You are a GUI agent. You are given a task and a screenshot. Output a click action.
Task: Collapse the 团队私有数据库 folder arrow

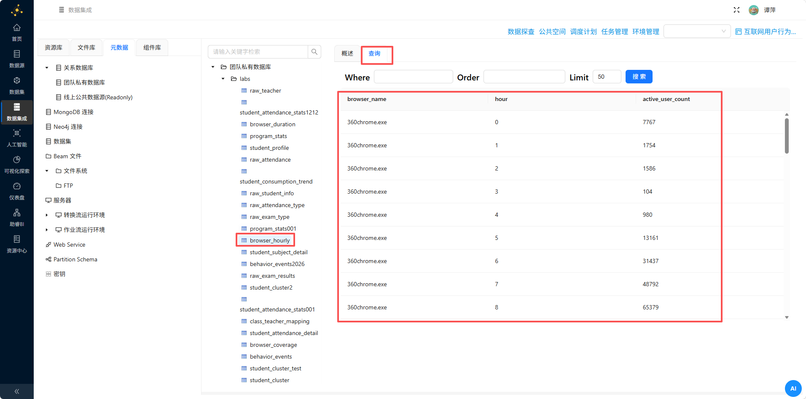tap(213, 67)
